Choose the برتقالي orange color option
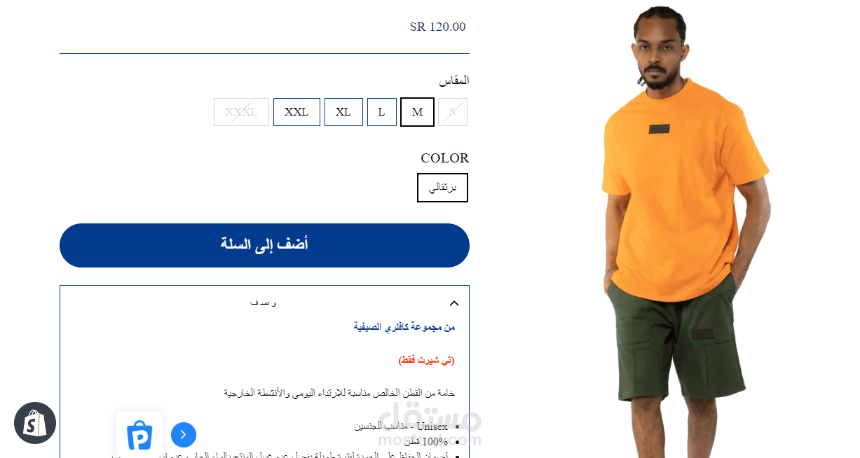 coord(442,188)
